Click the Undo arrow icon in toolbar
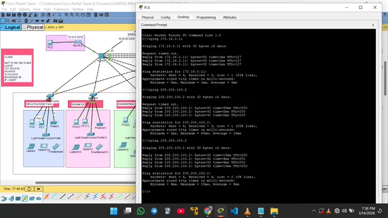 tap(54, 15)
